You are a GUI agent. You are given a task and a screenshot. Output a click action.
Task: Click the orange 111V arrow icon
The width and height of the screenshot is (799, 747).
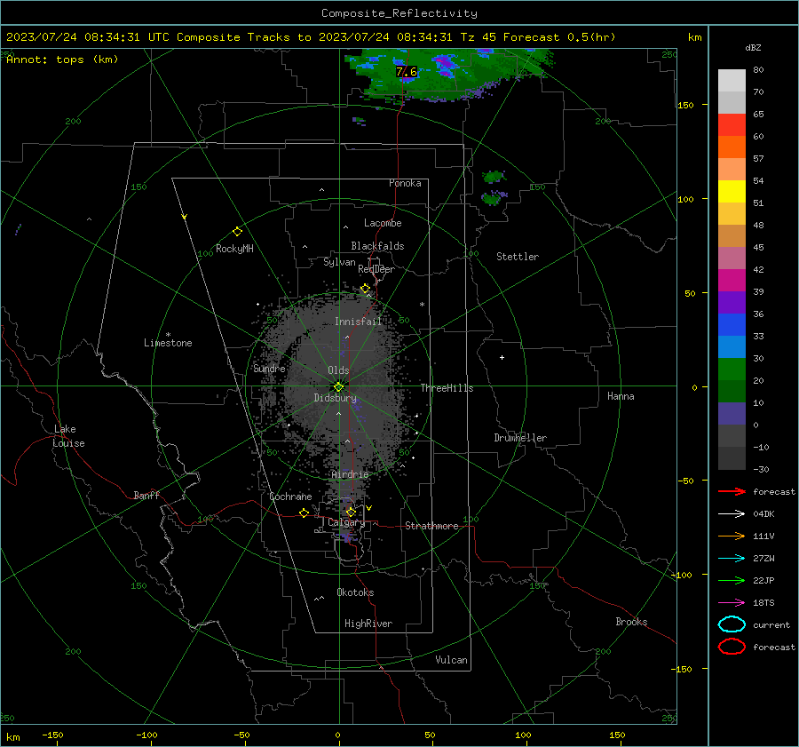pyautogui.click(x=732, y=536)
